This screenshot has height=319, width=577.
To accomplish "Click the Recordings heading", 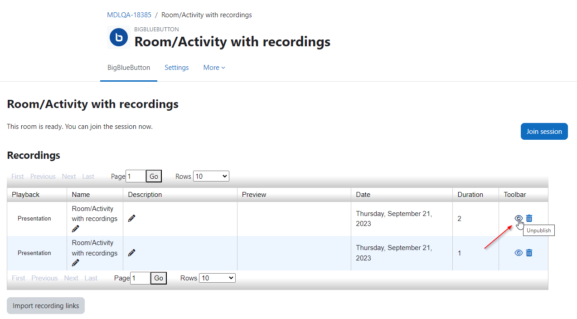I will [34, 155].
